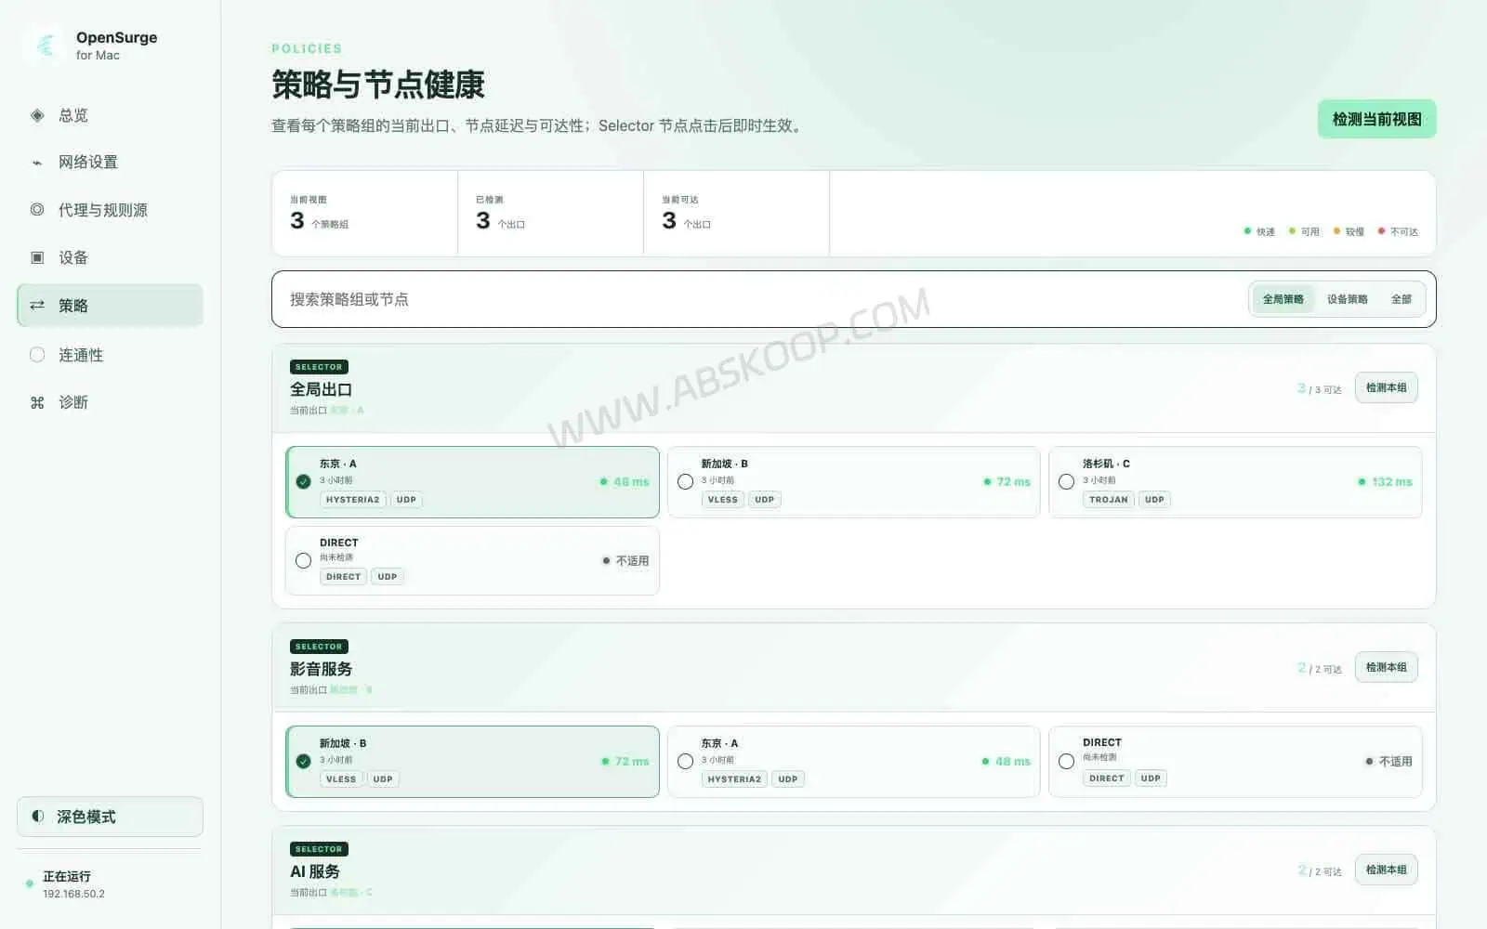Click the AI 服务 group title
Screen dimensions: 1487x929
pos(315,871)
